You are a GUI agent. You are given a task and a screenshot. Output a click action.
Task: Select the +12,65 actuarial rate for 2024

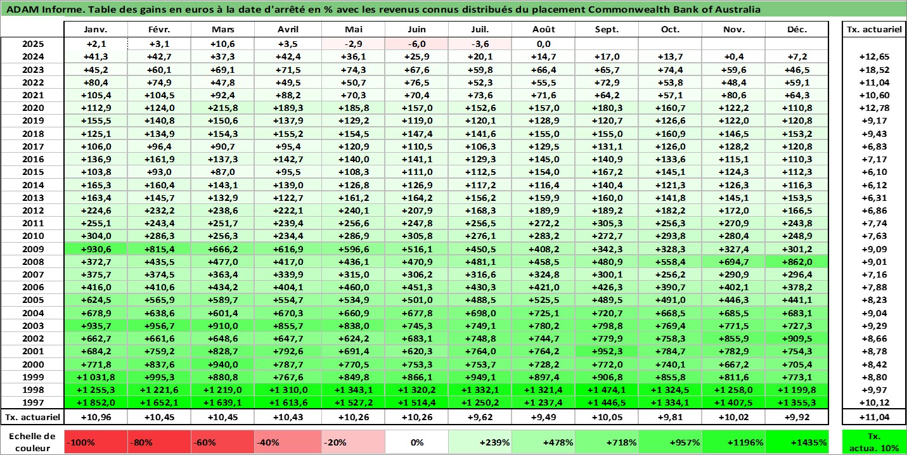click(873, 57)
